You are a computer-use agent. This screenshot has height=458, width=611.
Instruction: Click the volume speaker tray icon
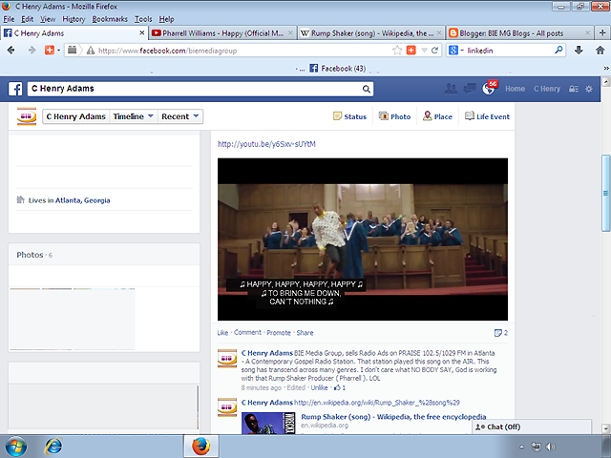tap(550, 447)
